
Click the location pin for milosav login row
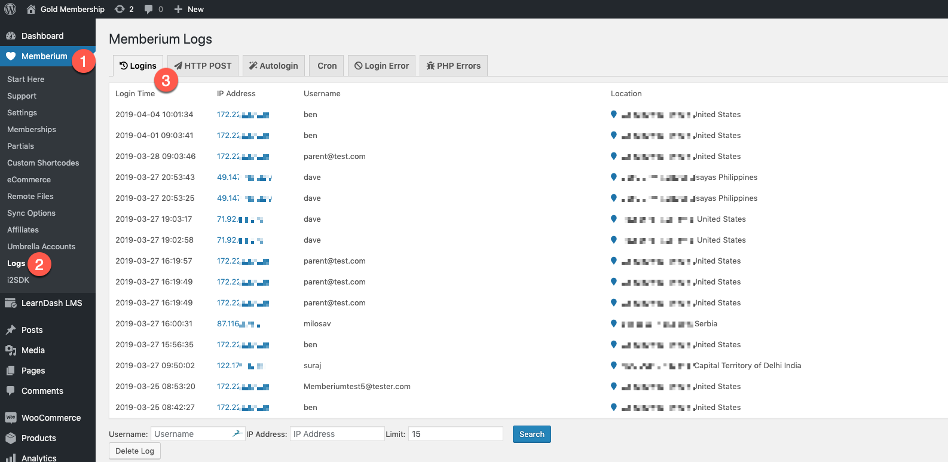pyautogui.click(x=613, y=323)
